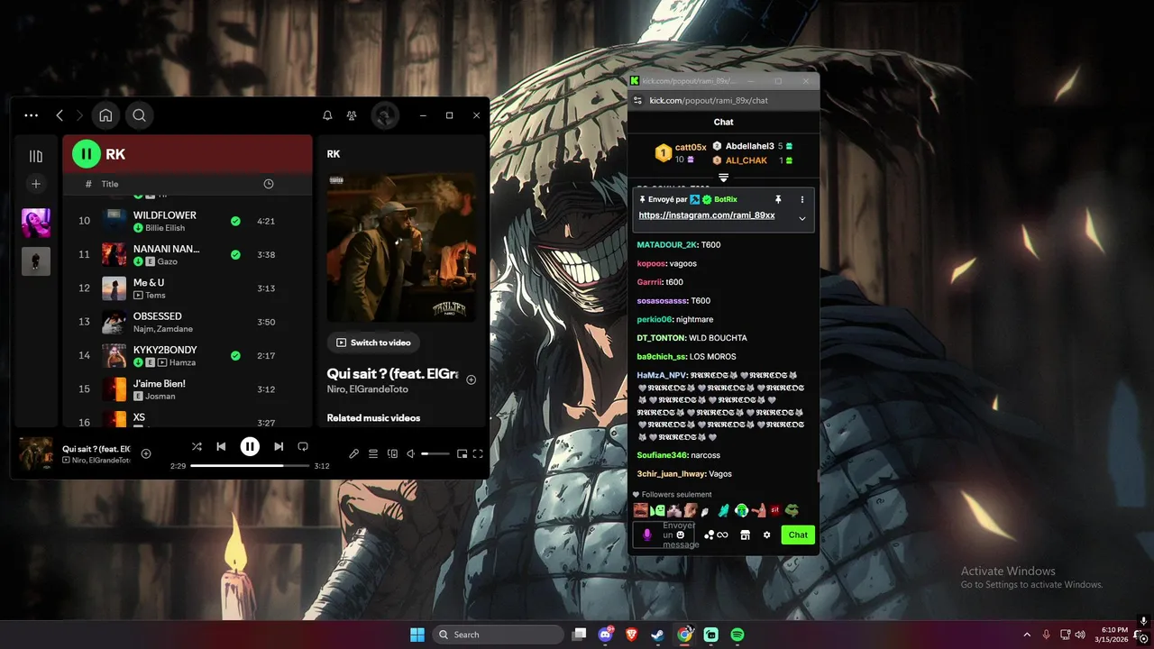Open the Kick emoji picker smiley
The image size is (1154, 649).
tap(680, 535)
